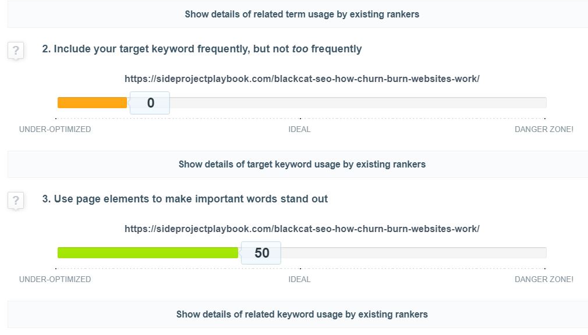Click the heading 'Include your target keyword frequently'
This screenshot has height=335, width=588.
tap(202, 49)
